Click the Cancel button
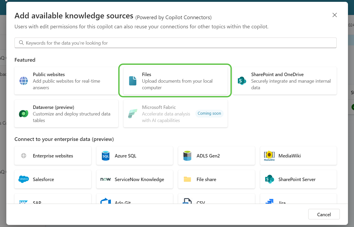This screenshot has height=227, width=354. click(x=324, y=214)
